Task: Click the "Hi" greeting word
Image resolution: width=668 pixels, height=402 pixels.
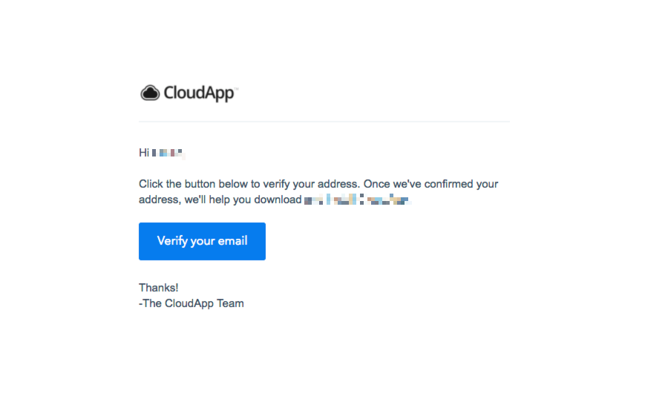Action: [144, 153]
